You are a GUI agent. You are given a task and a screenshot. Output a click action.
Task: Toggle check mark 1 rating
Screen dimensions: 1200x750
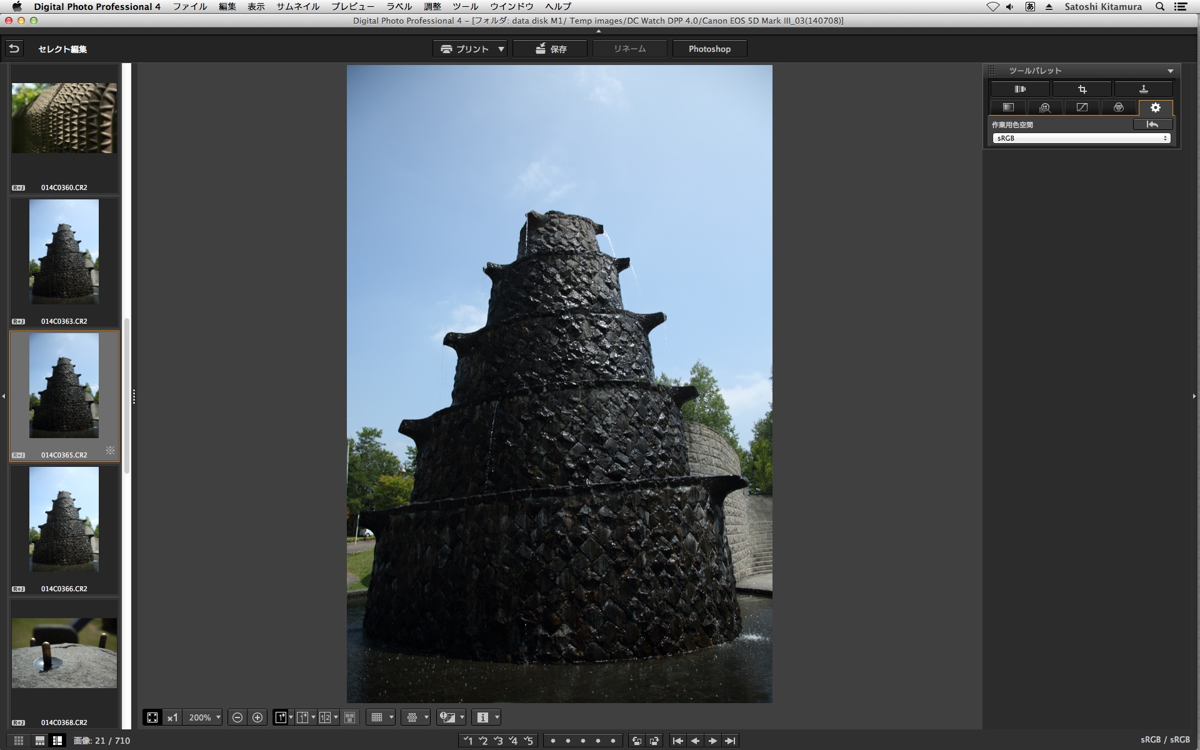click(x=467, y=741)
